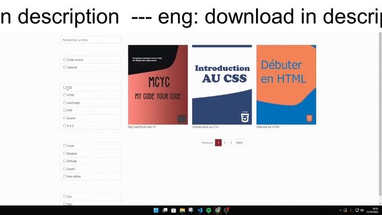This screenshot has width=382, height=215.
Task: Check the 'Code source' filter
Action: click(64, 60)
